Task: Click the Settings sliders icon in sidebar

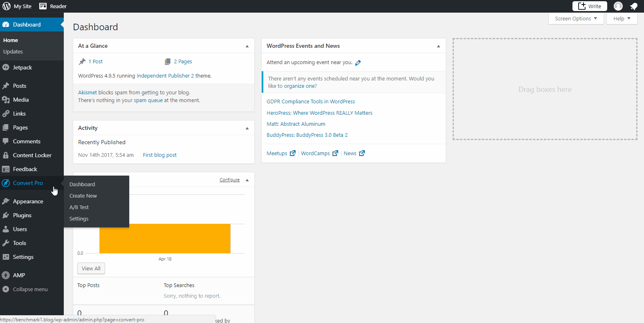Action: click(x=6, y=257)
